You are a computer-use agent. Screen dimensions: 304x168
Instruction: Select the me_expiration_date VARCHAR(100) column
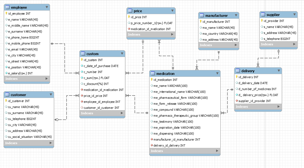[x=185, y=128]
